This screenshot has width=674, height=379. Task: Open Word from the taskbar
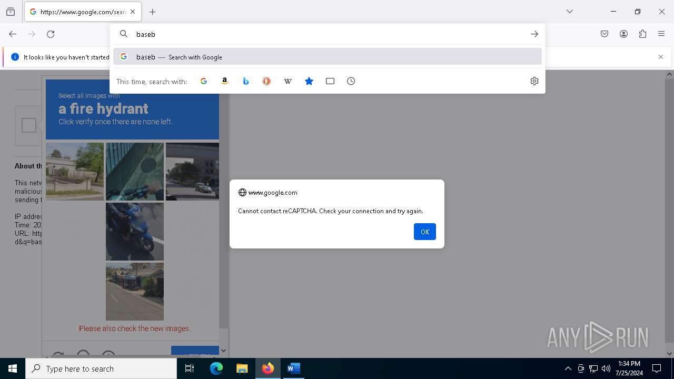click(x=294, y=368)
